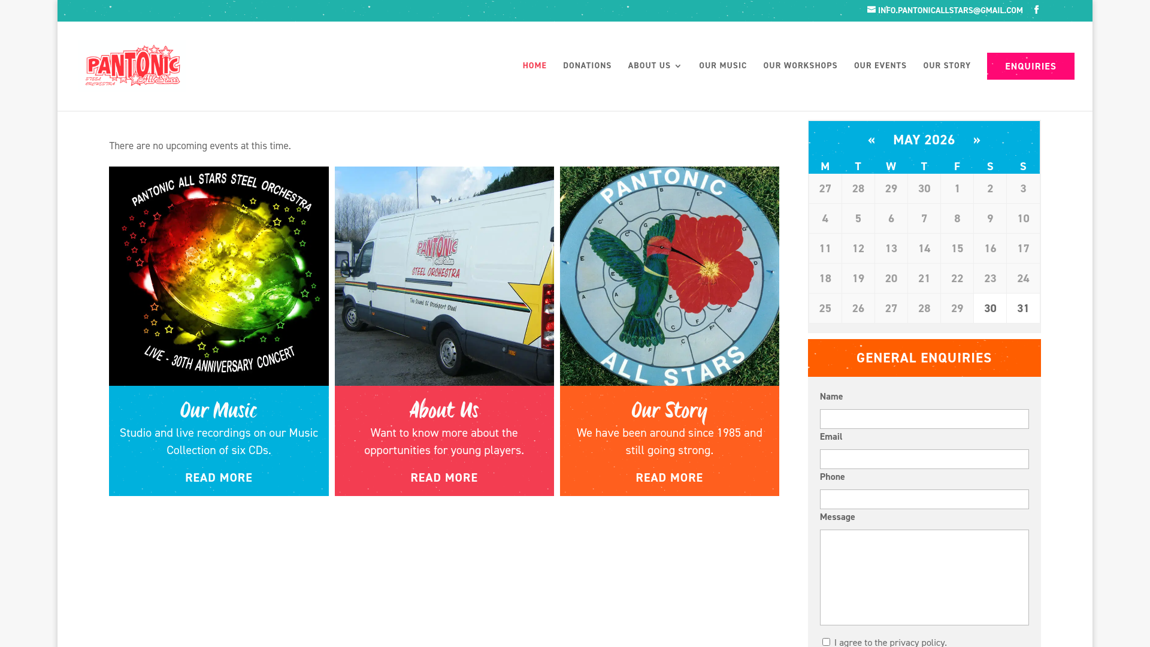Open the Facebook icon link

point(1036,10)
